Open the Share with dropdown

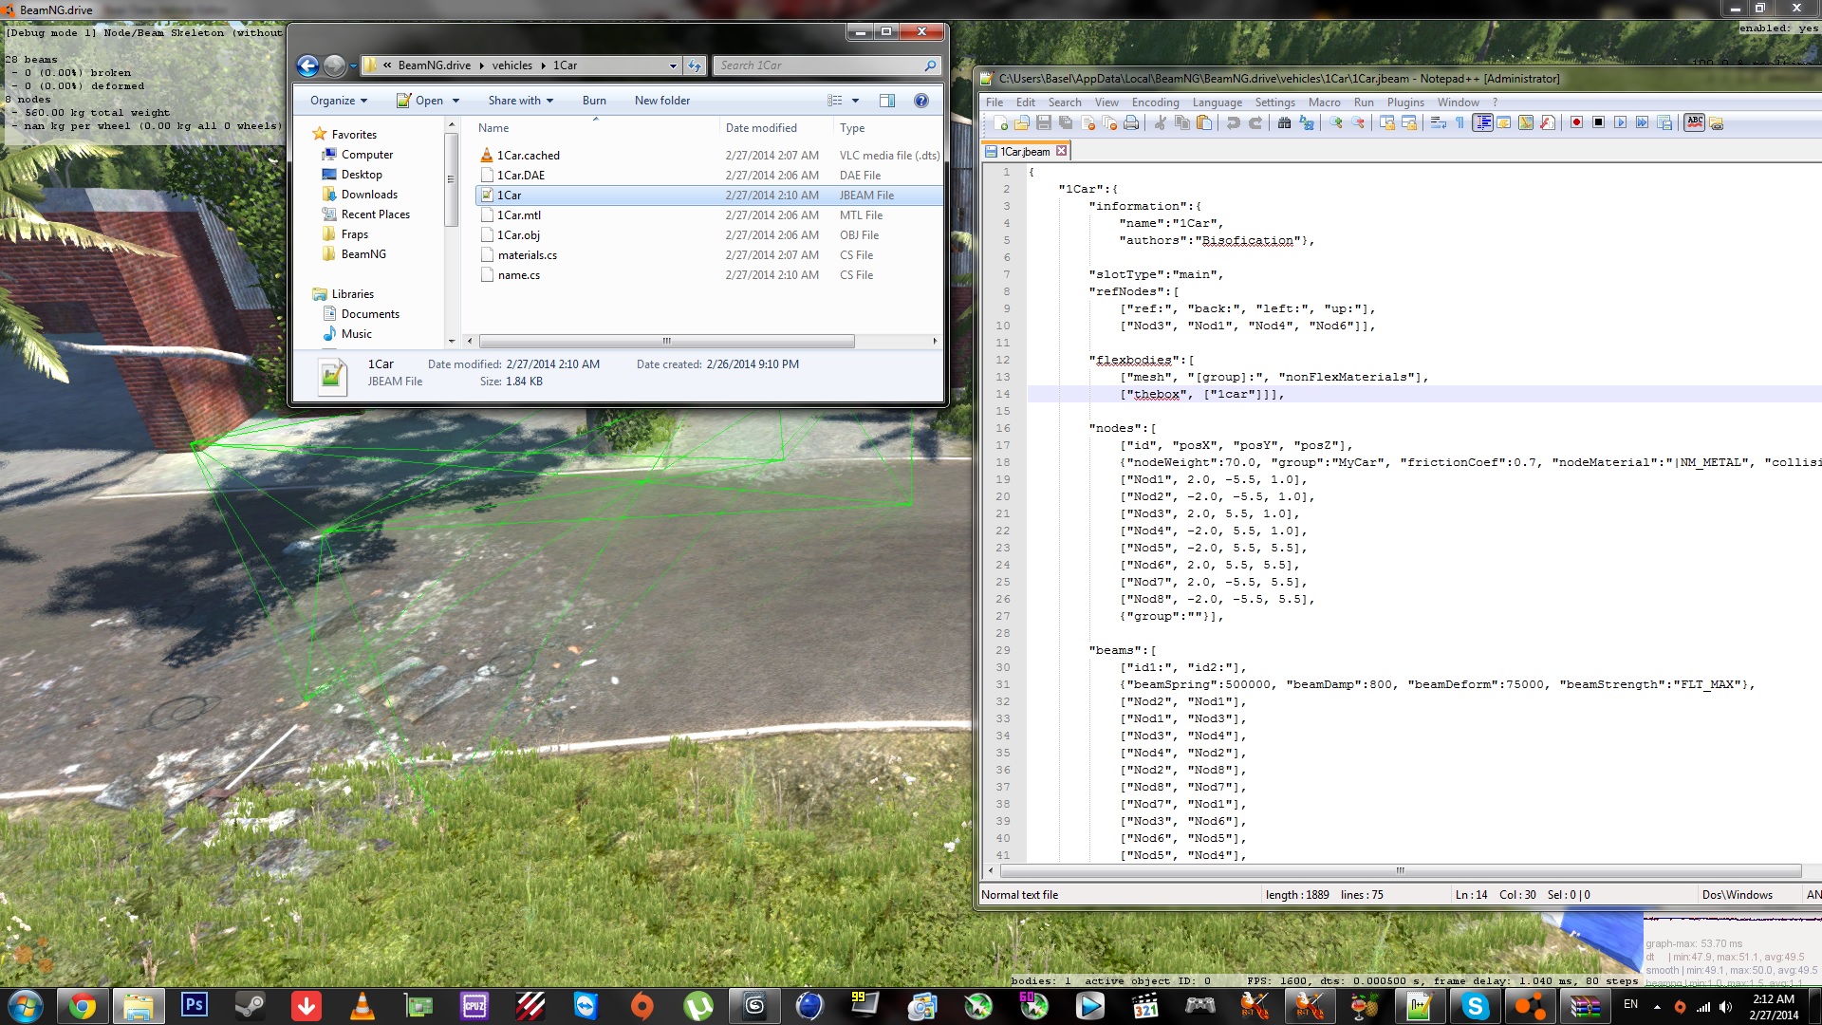coord(520,101)
